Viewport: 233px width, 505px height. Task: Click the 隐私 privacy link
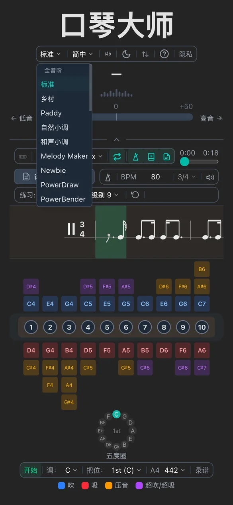[x=186, y=53]
